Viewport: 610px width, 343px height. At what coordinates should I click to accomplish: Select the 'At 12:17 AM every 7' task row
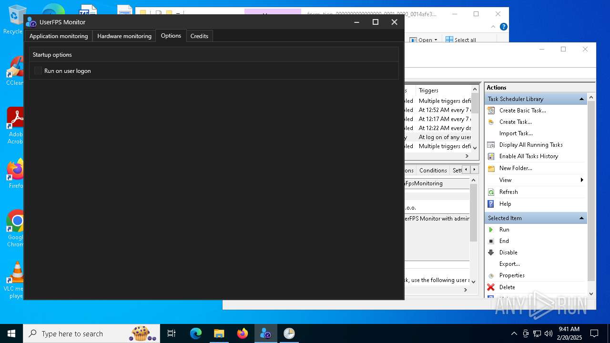pos(438,119)
